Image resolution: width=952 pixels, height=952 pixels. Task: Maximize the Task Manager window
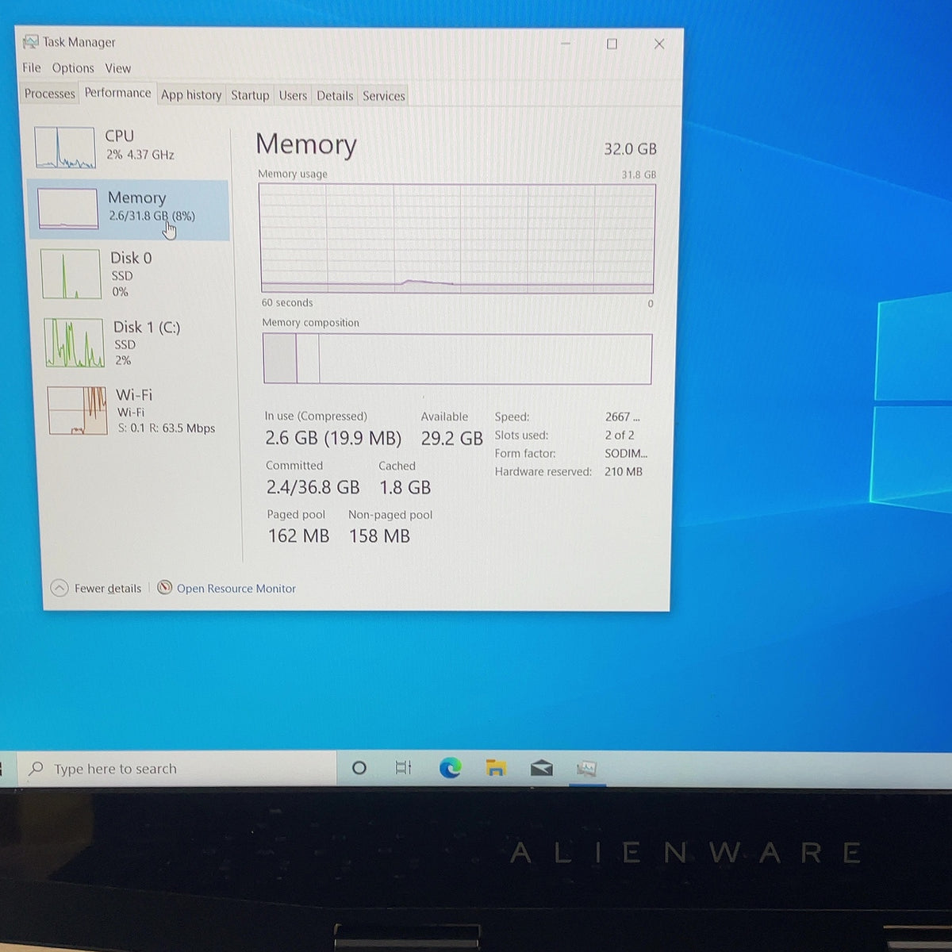[612, 44]
